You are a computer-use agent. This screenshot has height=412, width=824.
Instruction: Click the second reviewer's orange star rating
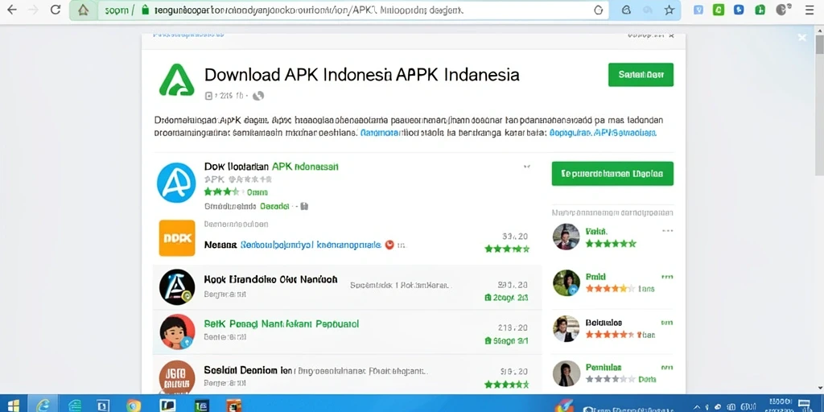tap(610, 289)
